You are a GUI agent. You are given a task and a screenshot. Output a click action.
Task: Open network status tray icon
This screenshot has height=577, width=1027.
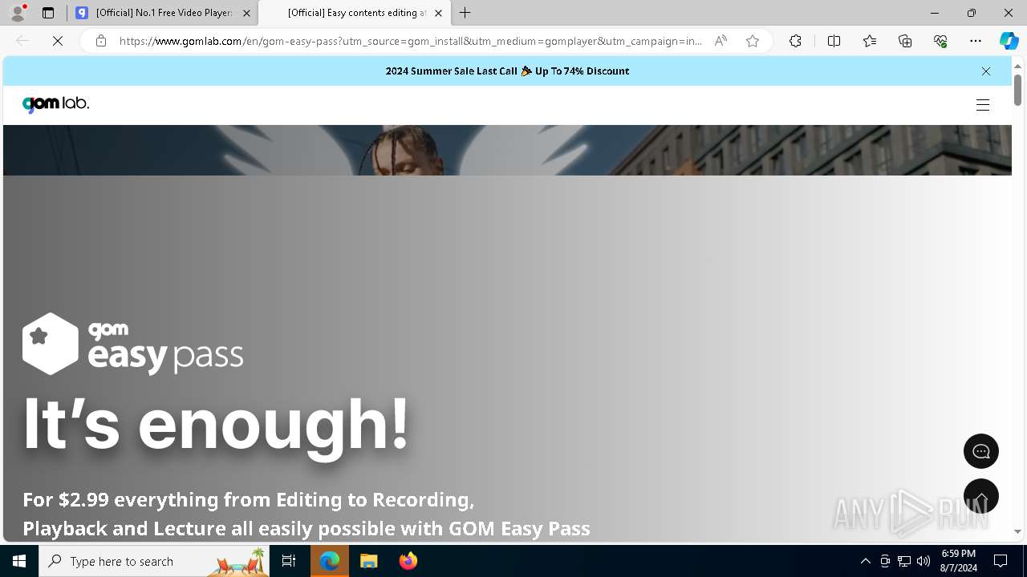[x=904, y=561]
